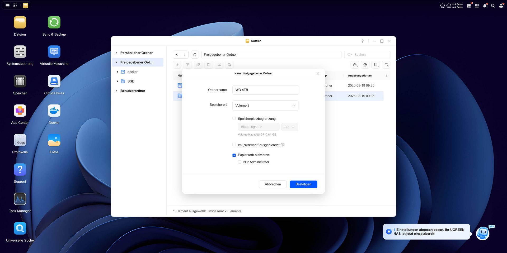Open Universelle Suche from the desktop

point(20,228)
